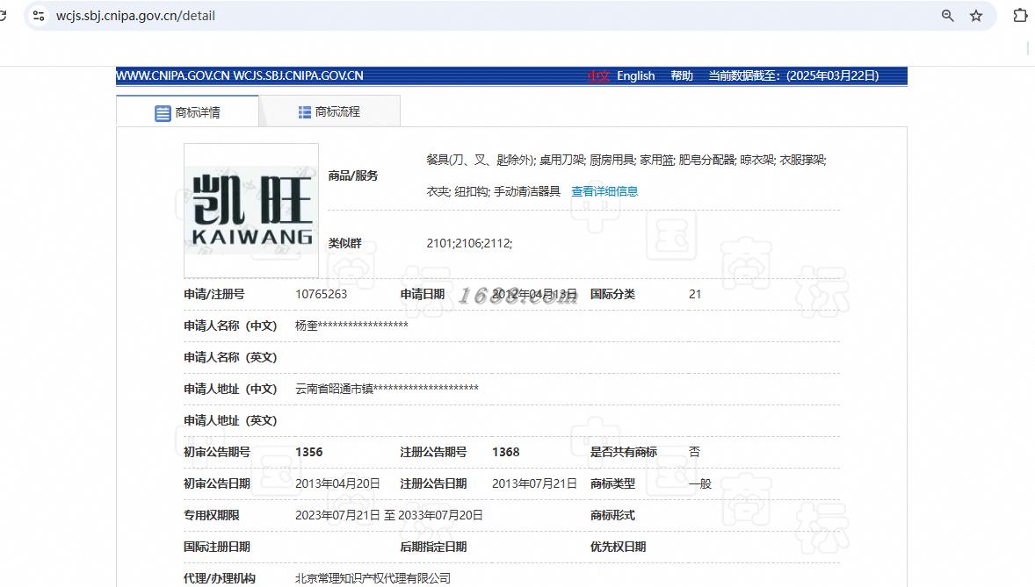Screen dimensions: 1035x587
Task: Select exclusive period 2023年07月21日 至 2033年07月20日
Action: (389, 515)
